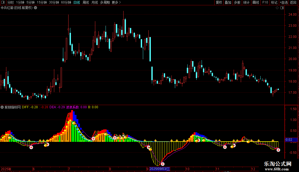Viewport: 299px width, 172px height.
Task: Select the 1分钟 period
Action: (x=20, y=2)
